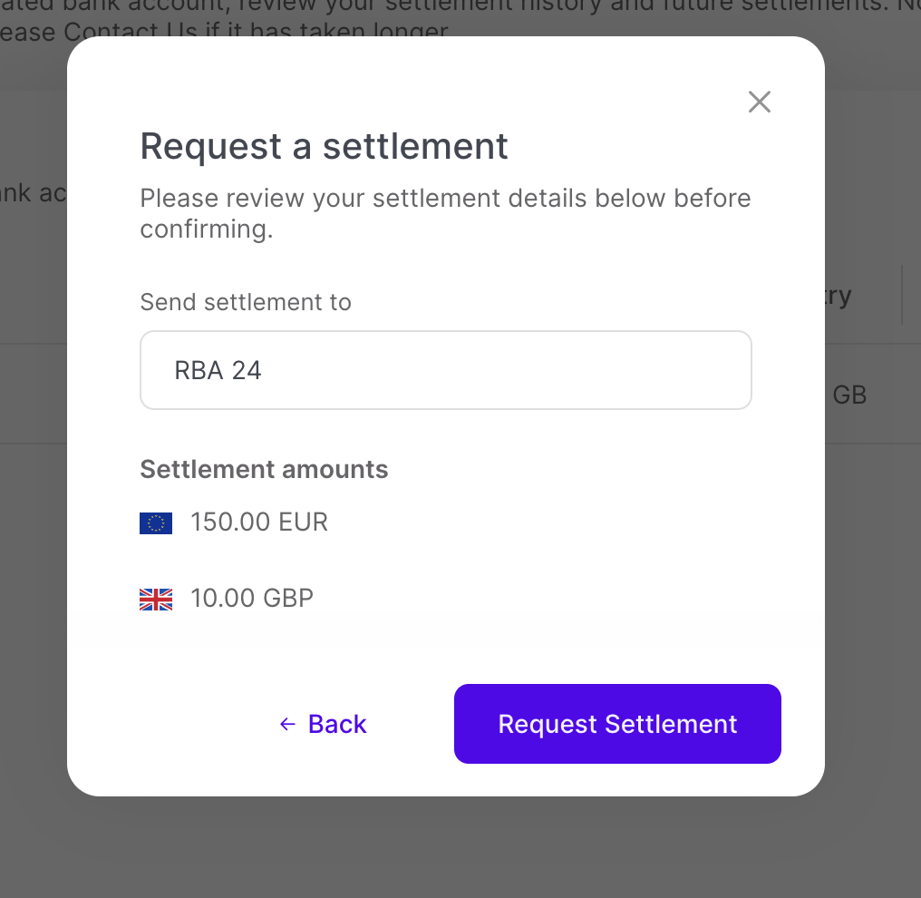
Task: Click the 'Send settlement to' label
Action: [246, 302]
